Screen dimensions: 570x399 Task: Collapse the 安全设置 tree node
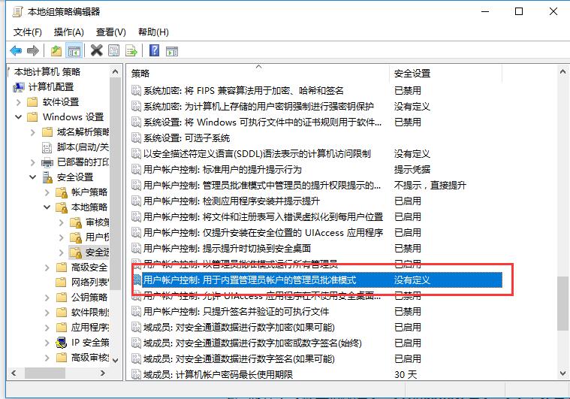coord(32,177)
